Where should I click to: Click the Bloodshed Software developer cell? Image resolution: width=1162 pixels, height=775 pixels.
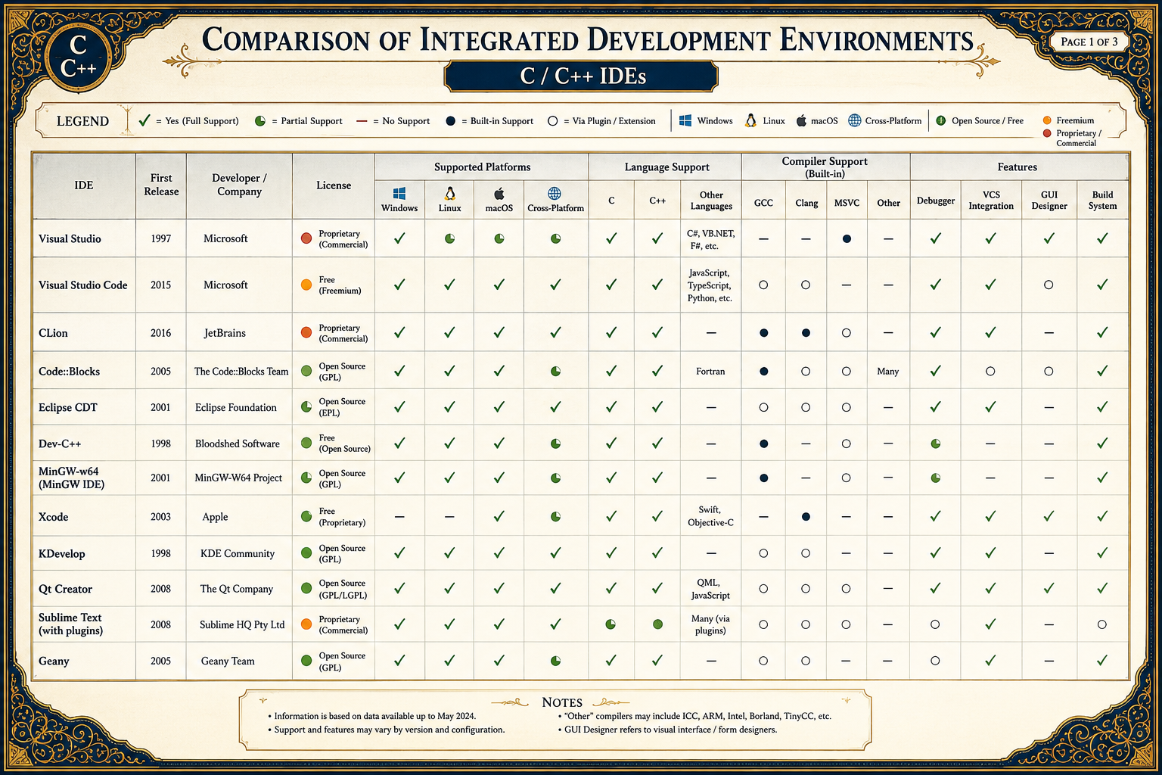point(238,444)
